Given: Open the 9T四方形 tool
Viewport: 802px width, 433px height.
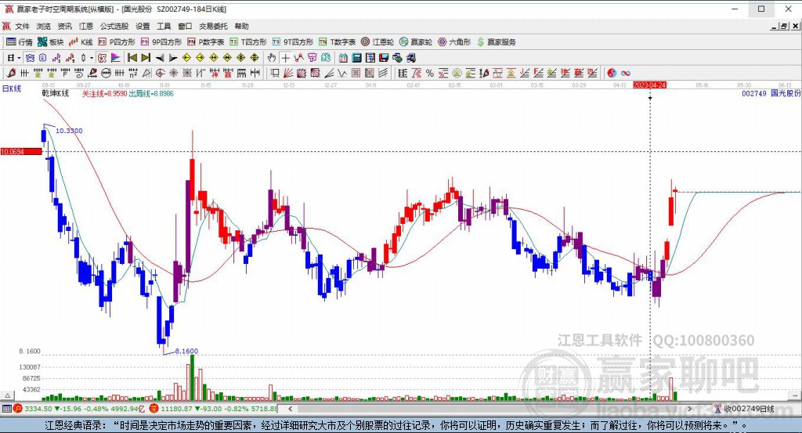Looking at the screenshot, I should (293, 42).
